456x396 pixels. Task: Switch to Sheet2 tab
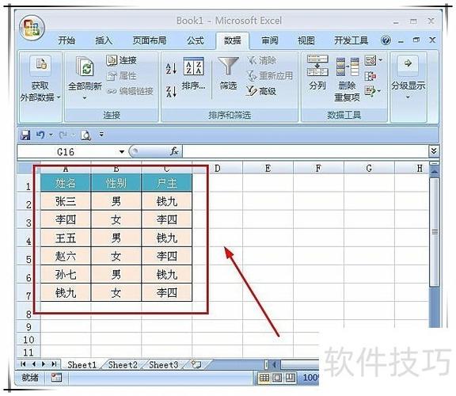pos(123,364)
